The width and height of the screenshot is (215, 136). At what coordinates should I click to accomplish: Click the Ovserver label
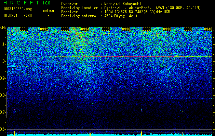click(69, 4)
